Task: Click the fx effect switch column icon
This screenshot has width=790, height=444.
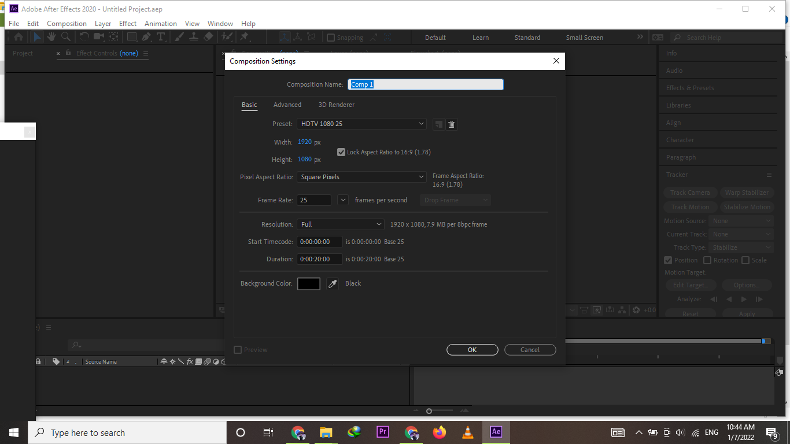Action: [x=190, y=361]
